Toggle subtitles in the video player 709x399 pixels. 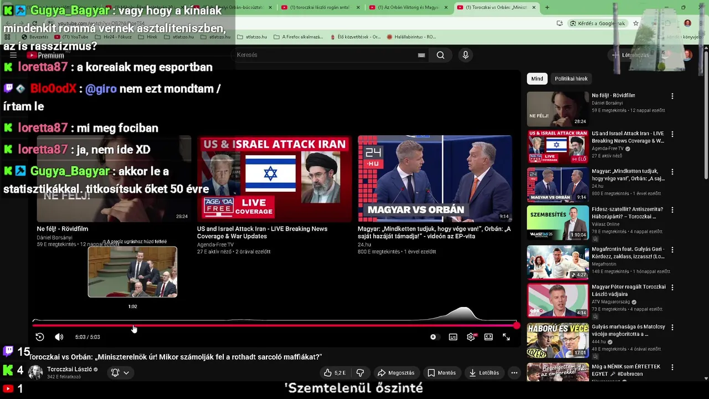(x=453, y=337)
